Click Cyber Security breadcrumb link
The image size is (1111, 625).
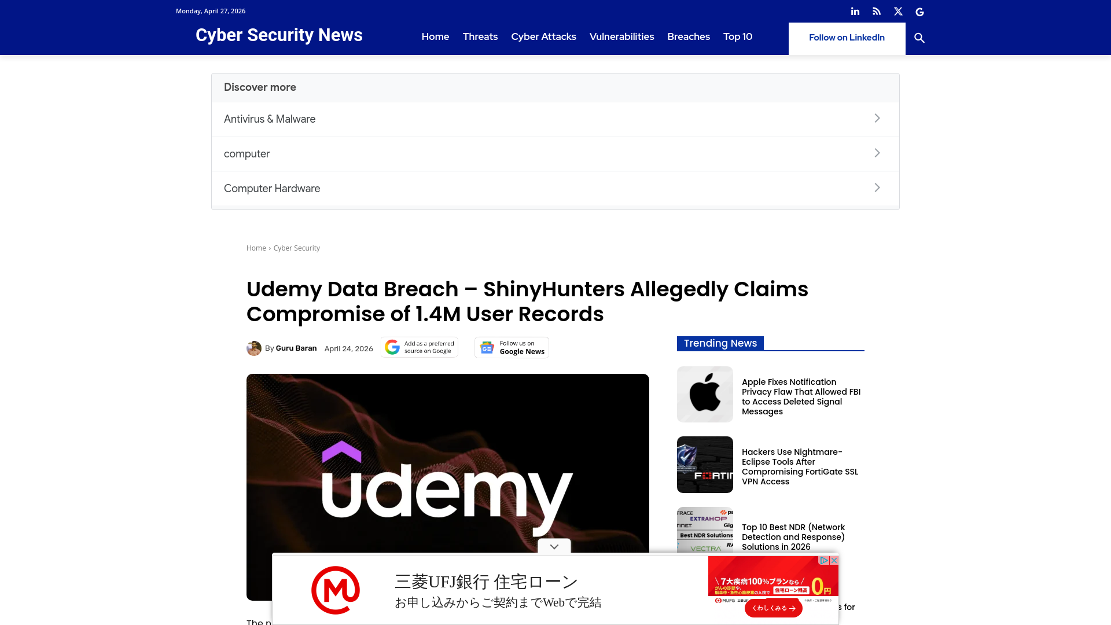(x=296, y=248)
